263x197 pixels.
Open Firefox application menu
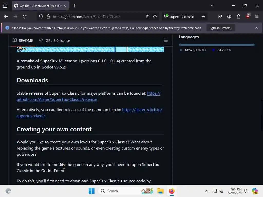257,17
